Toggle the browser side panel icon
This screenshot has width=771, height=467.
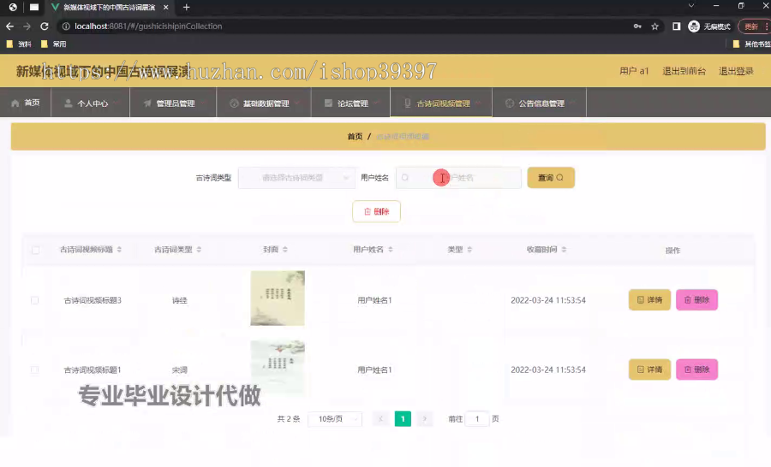coord(677,27)
